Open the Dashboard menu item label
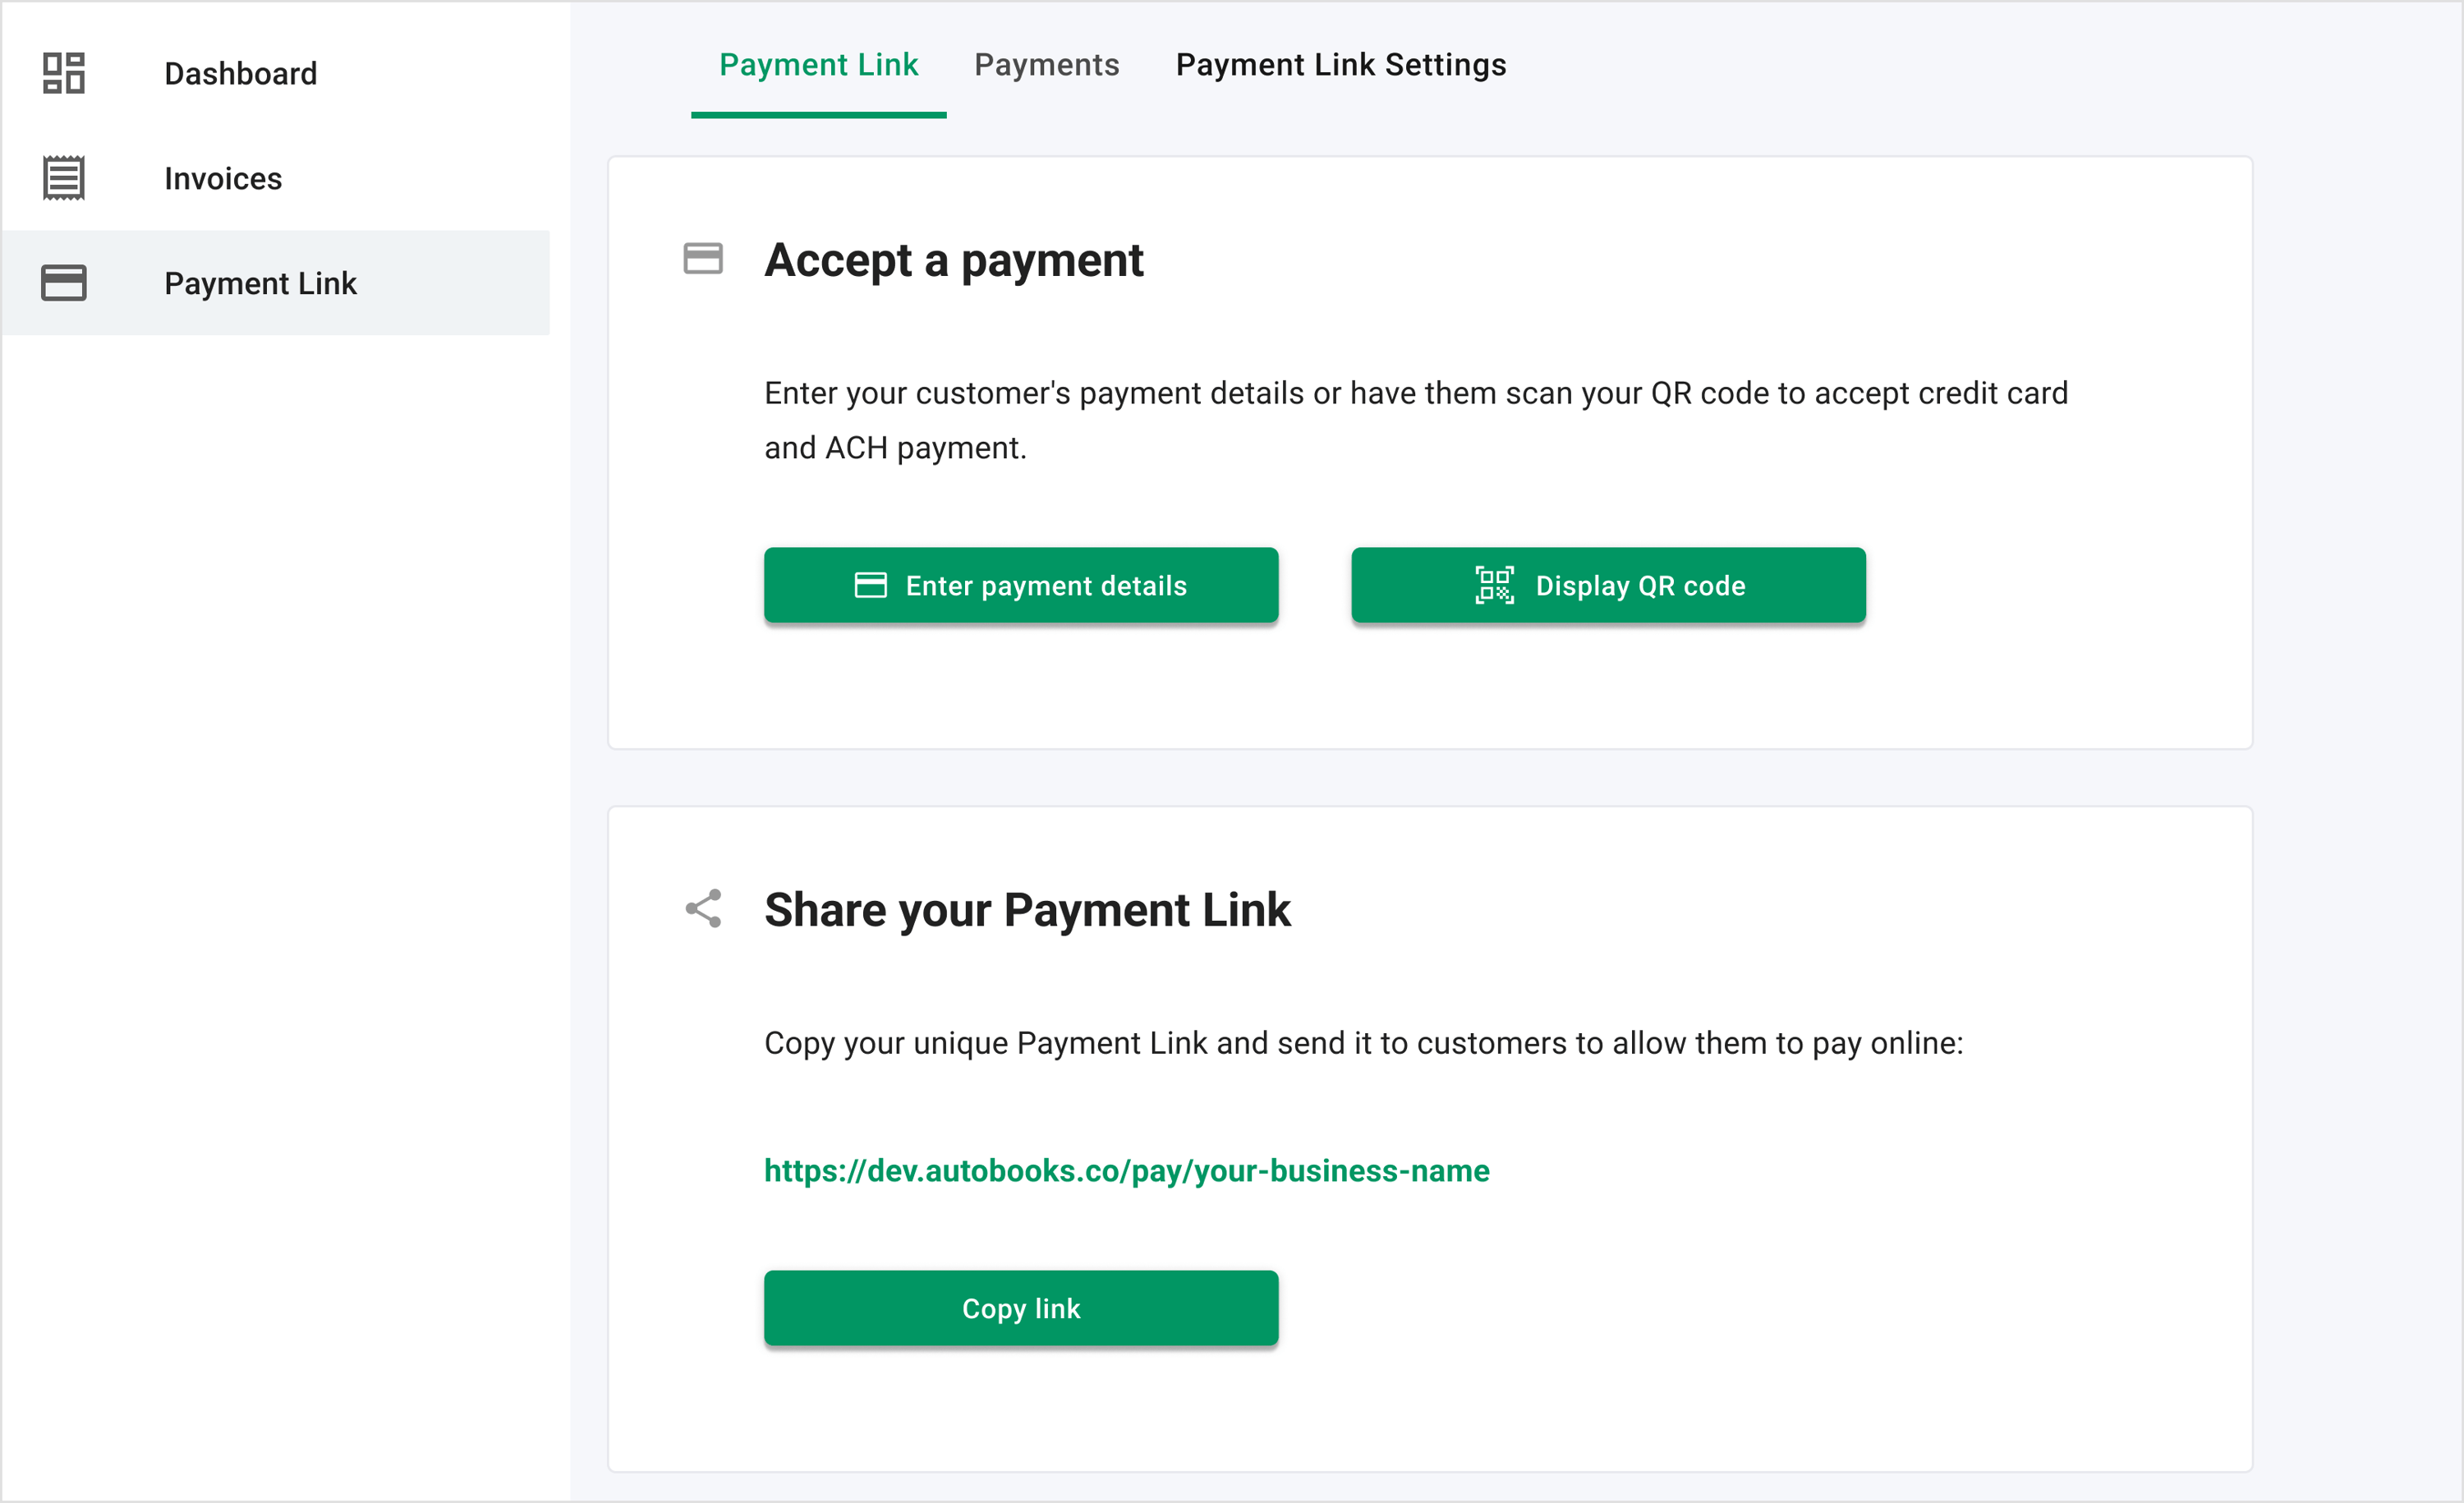Screen dimensions: 2464x1503 [241, 73]
